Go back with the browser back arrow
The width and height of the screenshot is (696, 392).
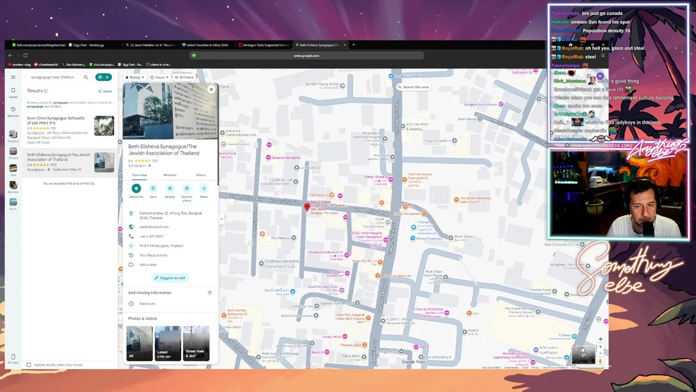coord(10,56)
